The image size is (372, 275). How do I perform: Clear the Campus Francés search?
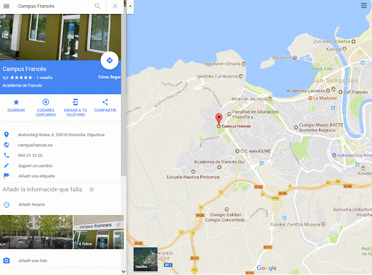pyautogui.click(x=115, y=6)
